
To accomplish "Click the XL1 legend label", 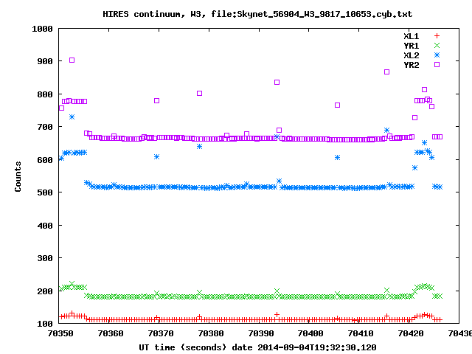I will (x=412, y=36).
